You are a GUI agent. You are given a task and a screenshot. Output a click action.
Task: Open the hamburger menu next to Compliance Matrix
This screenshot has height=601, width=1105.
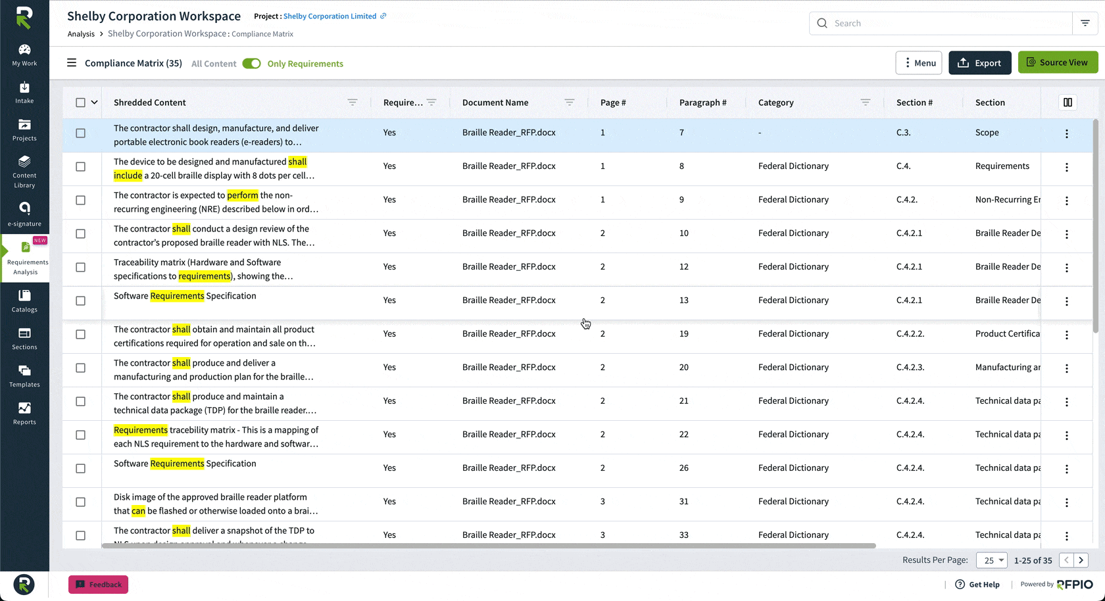tap(72, 63)
